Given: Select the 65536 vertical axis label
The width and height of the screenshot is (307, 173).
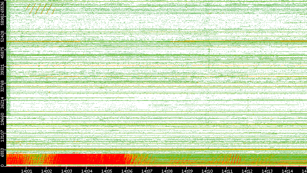Looking at the screenshot, I should (x=3, y=7).
